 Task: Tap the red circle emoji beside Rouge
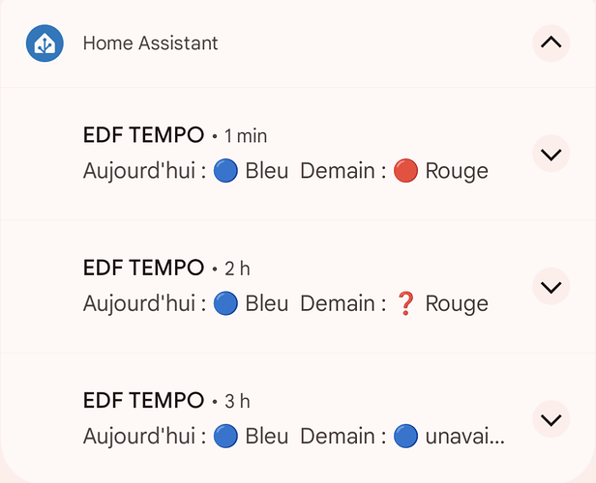pyautogui.click(x=405, y=171)
